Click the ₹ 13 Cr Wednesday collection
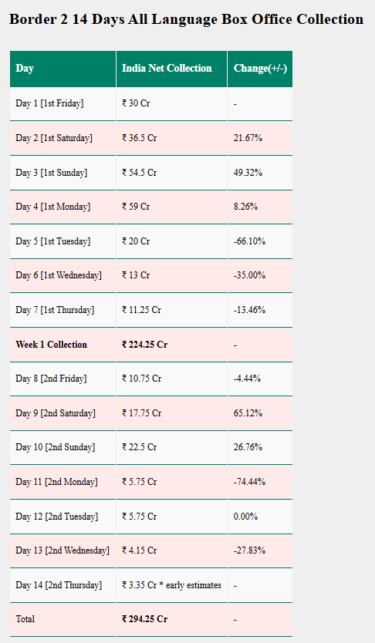 (136, 275)
